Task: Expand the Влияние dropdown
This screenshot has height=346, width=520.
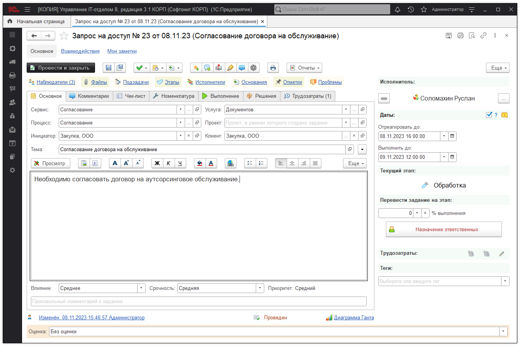Action: point(141,288)
